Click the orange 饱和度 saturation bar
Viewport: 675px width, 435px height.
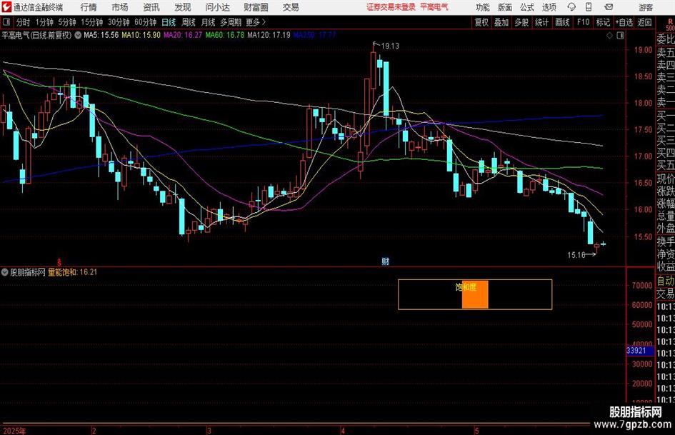point(475,294)
